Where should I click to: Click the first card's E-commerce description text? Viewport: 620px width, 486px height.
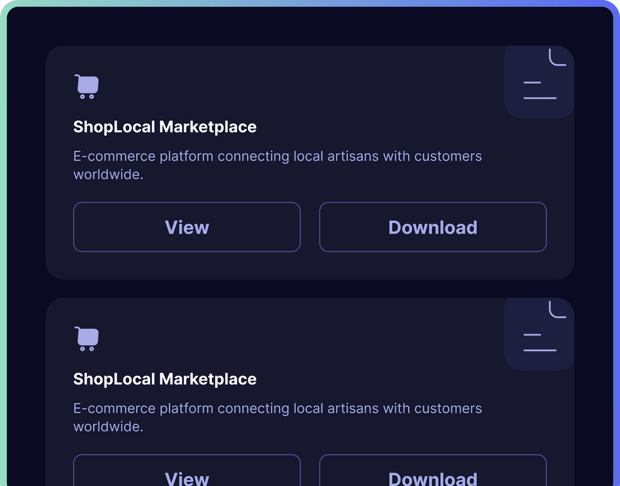click(277, 157)
